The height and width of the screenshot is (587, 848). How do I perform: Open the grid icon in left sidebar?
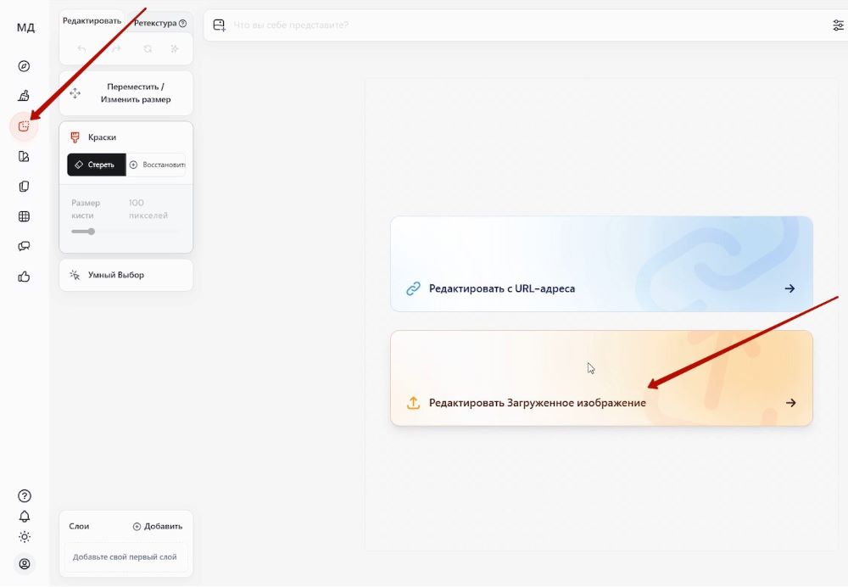[25, 216]
